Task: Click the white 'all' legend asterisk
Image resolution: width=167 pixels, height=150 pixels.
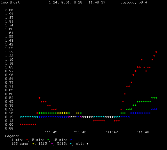Action: click(x=88, y=144)
